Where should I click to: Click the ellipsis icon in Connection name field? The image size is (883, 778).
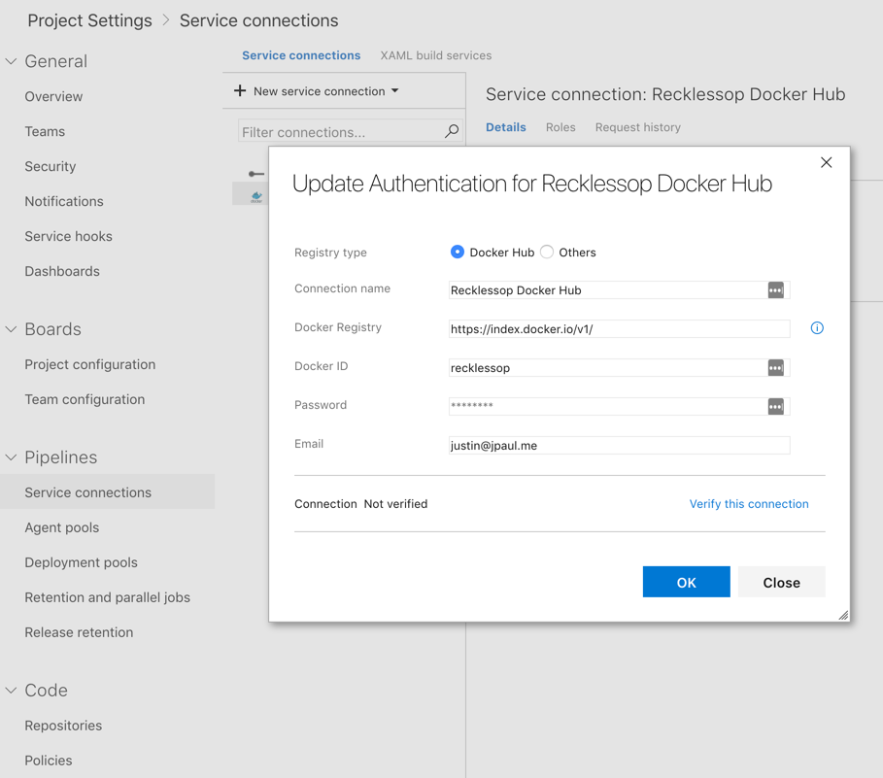(x=775, y=290)
